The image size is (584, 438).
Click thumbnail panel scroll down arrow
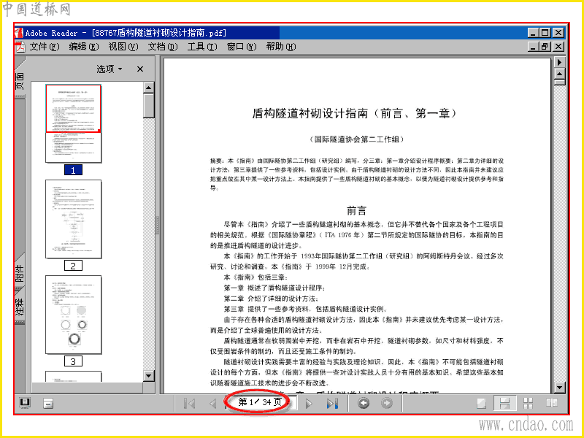[x=149, y=375]
